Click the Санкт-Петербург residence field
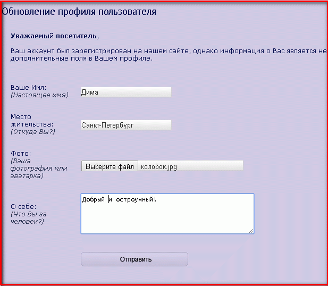Screen dimensions: 328x286 click(x=126, y=125)
